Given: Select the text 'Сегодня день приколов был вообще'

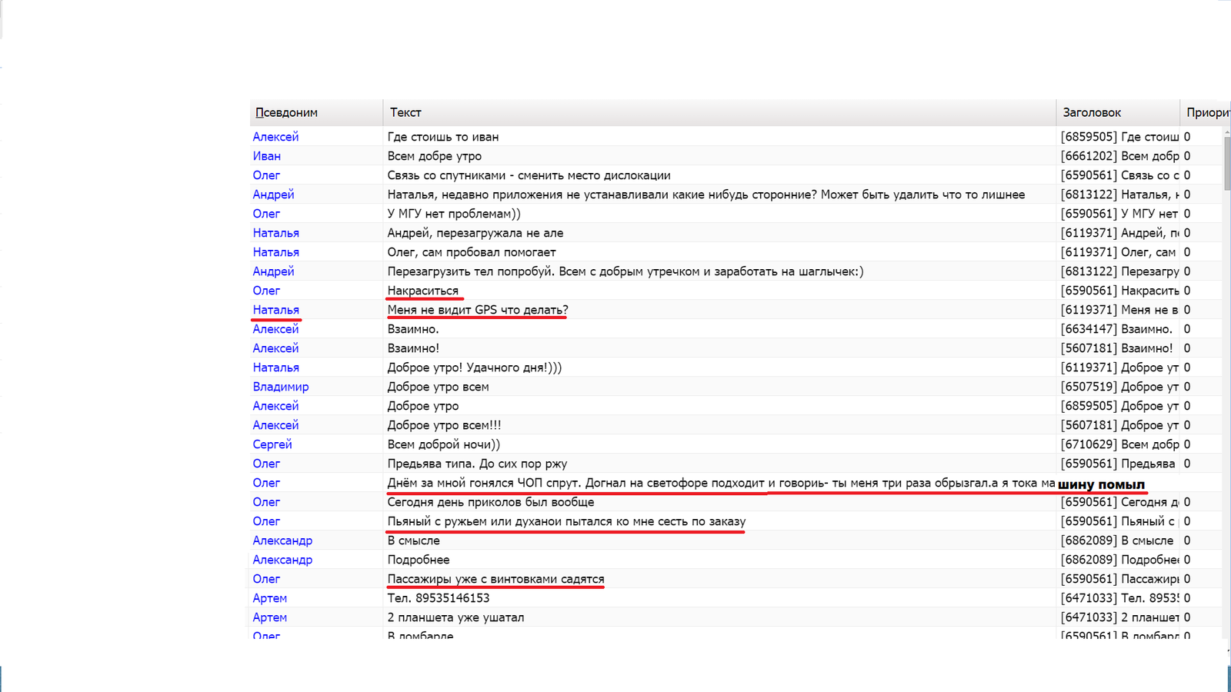Looking at the screenshot, I should pos(491,502).
